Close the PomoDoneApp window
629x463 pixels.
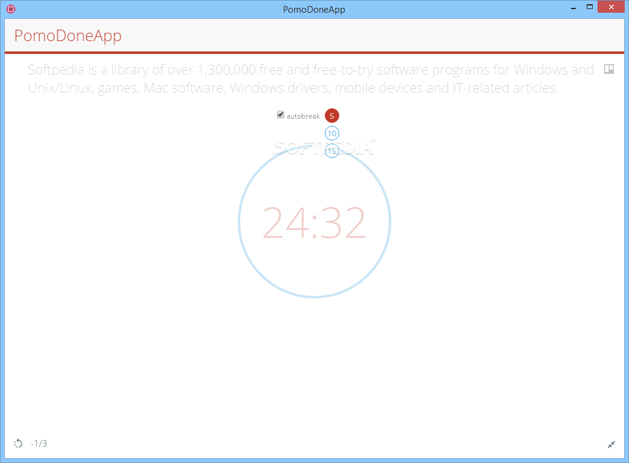(611, 7)
